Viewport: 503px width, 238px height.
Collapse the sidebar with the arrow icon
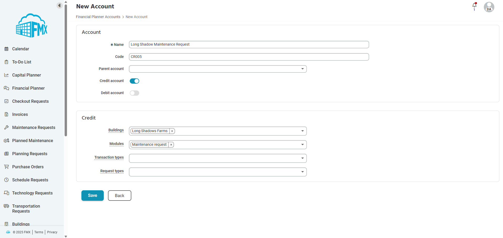click(x=59, y=6)
